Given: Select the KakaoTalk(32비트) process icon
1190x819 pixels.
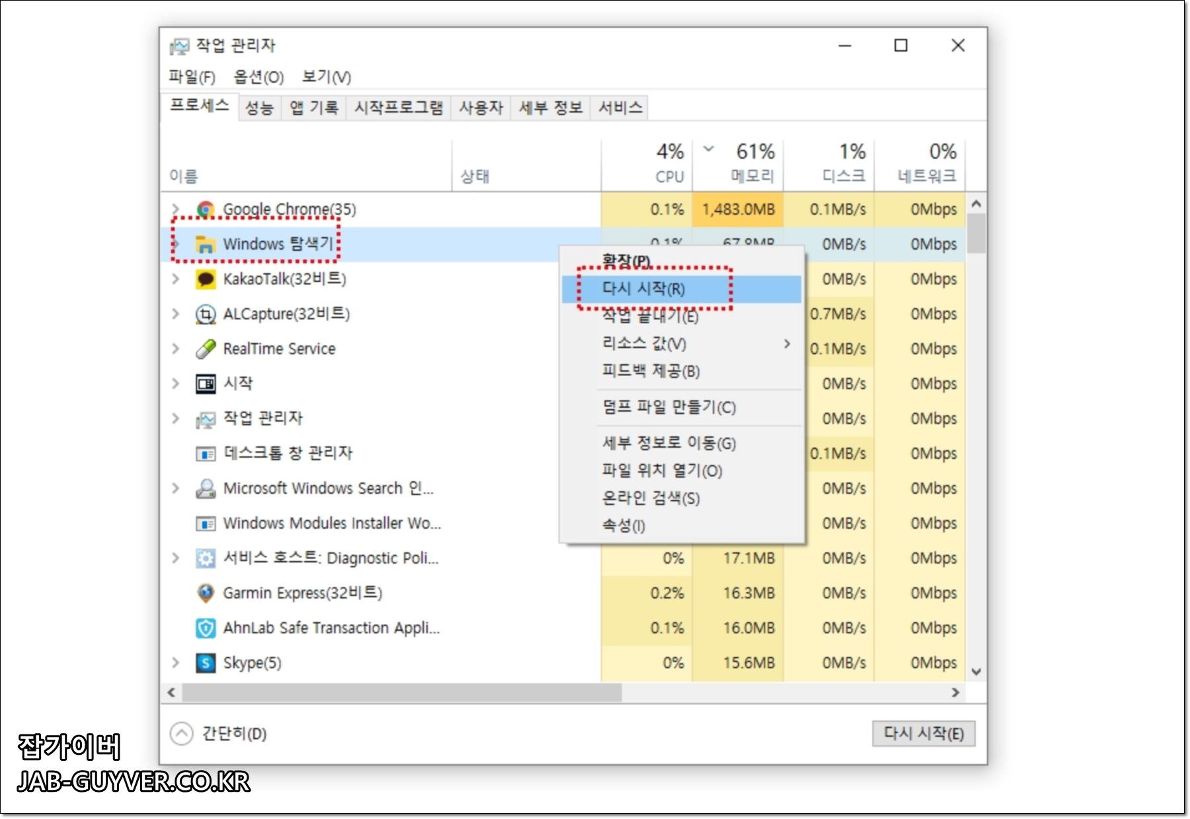Looking at the screenshot, I should click(x=205, y=279).
